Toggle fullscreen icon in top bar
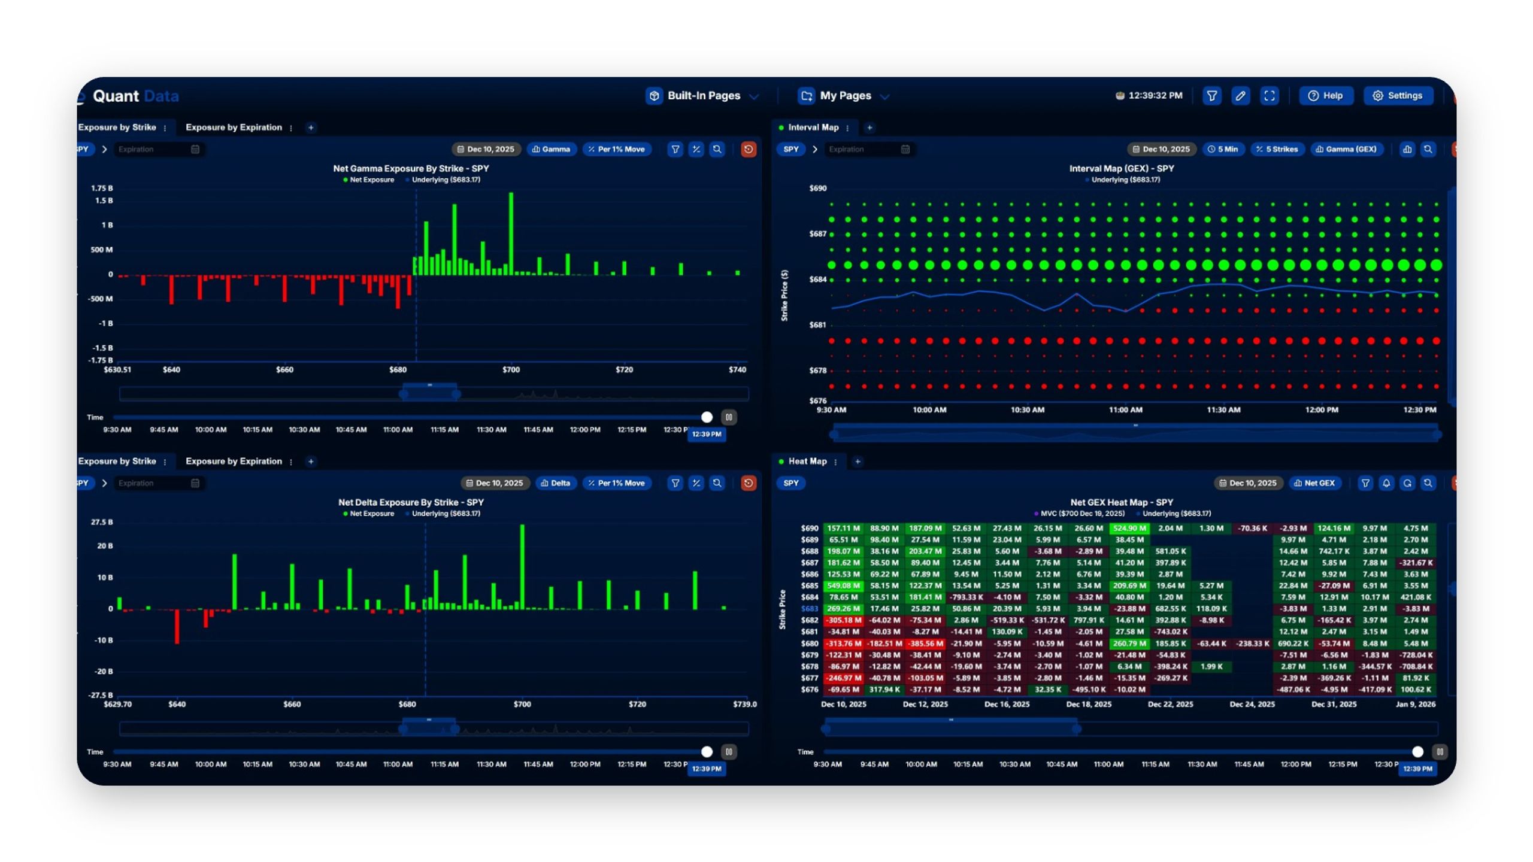1533x862 pixels. coord(1269,96)
